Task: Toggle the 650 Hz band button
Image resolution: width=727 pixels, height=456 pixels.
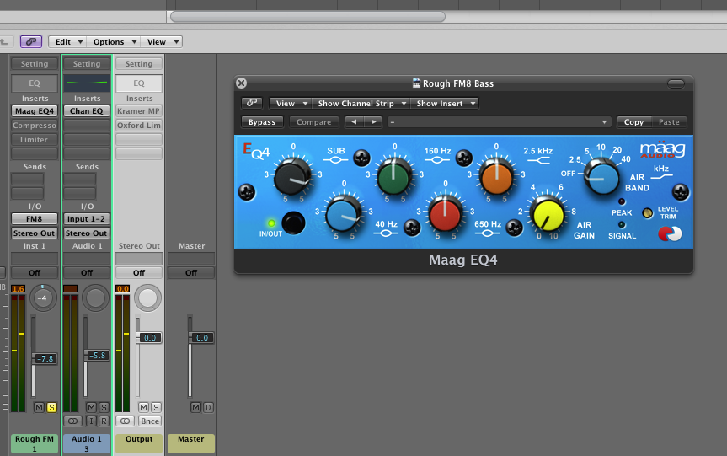Action: [514, 228]
